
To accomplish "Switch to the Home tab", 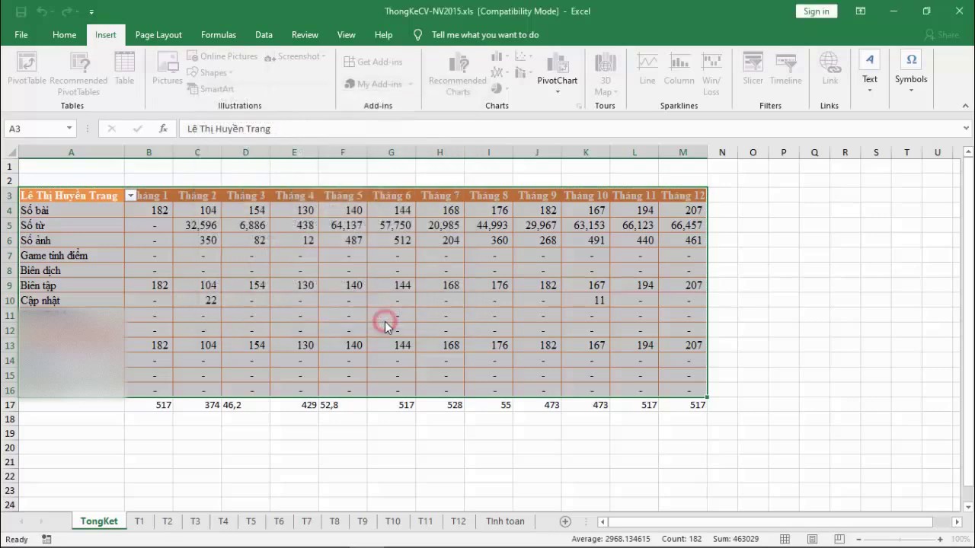I will click(x=64, y=35).
